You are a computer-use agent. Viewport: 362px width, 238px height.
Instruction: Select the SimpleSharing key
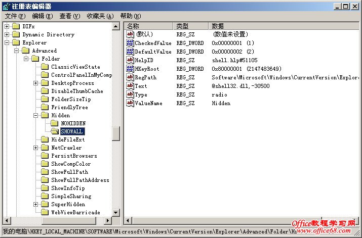[x=71, y=196]
